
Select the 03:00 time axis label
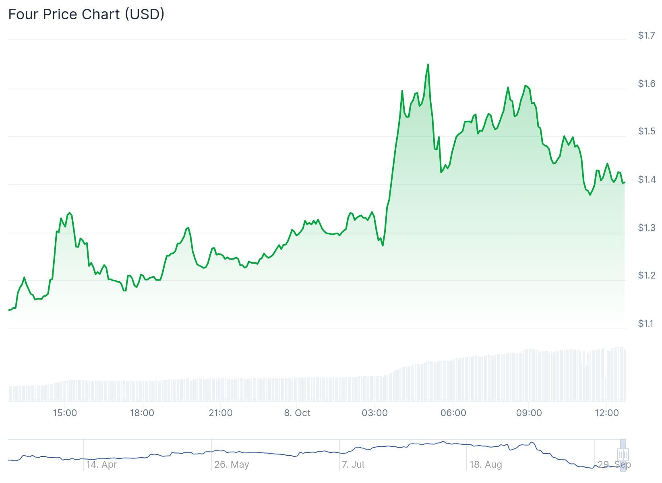[374, 413]
